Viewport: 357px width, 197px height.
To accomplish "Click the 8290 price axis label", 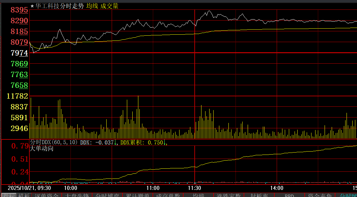I will 19,21.
